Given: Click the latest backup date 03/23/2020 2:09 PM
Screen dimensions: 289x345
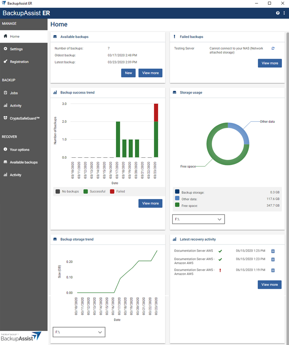Looking at the screenshot, I should point(122,62).
